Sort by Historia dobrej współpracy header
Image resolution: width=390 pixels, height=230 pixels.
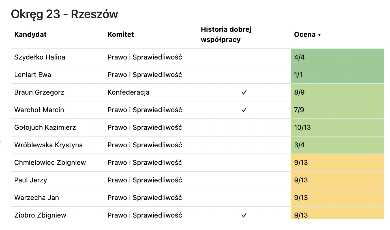coord(226,34)
